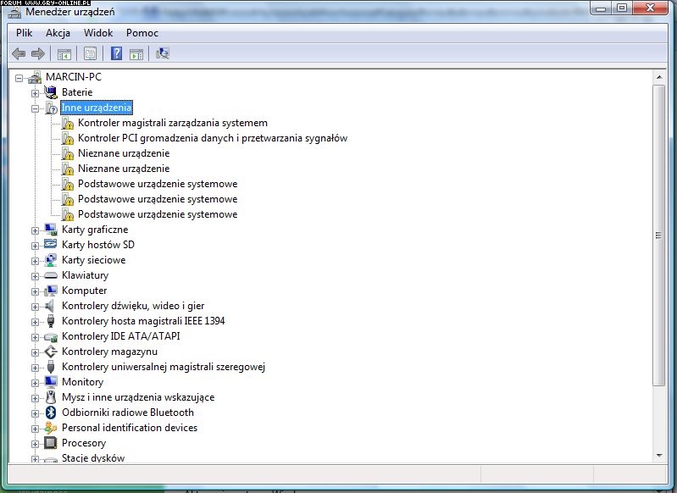Select the first Nieznane urządzenie entry
Image resolution: width=677 pixels, height=493 pixels.
[x=124, y=153]
